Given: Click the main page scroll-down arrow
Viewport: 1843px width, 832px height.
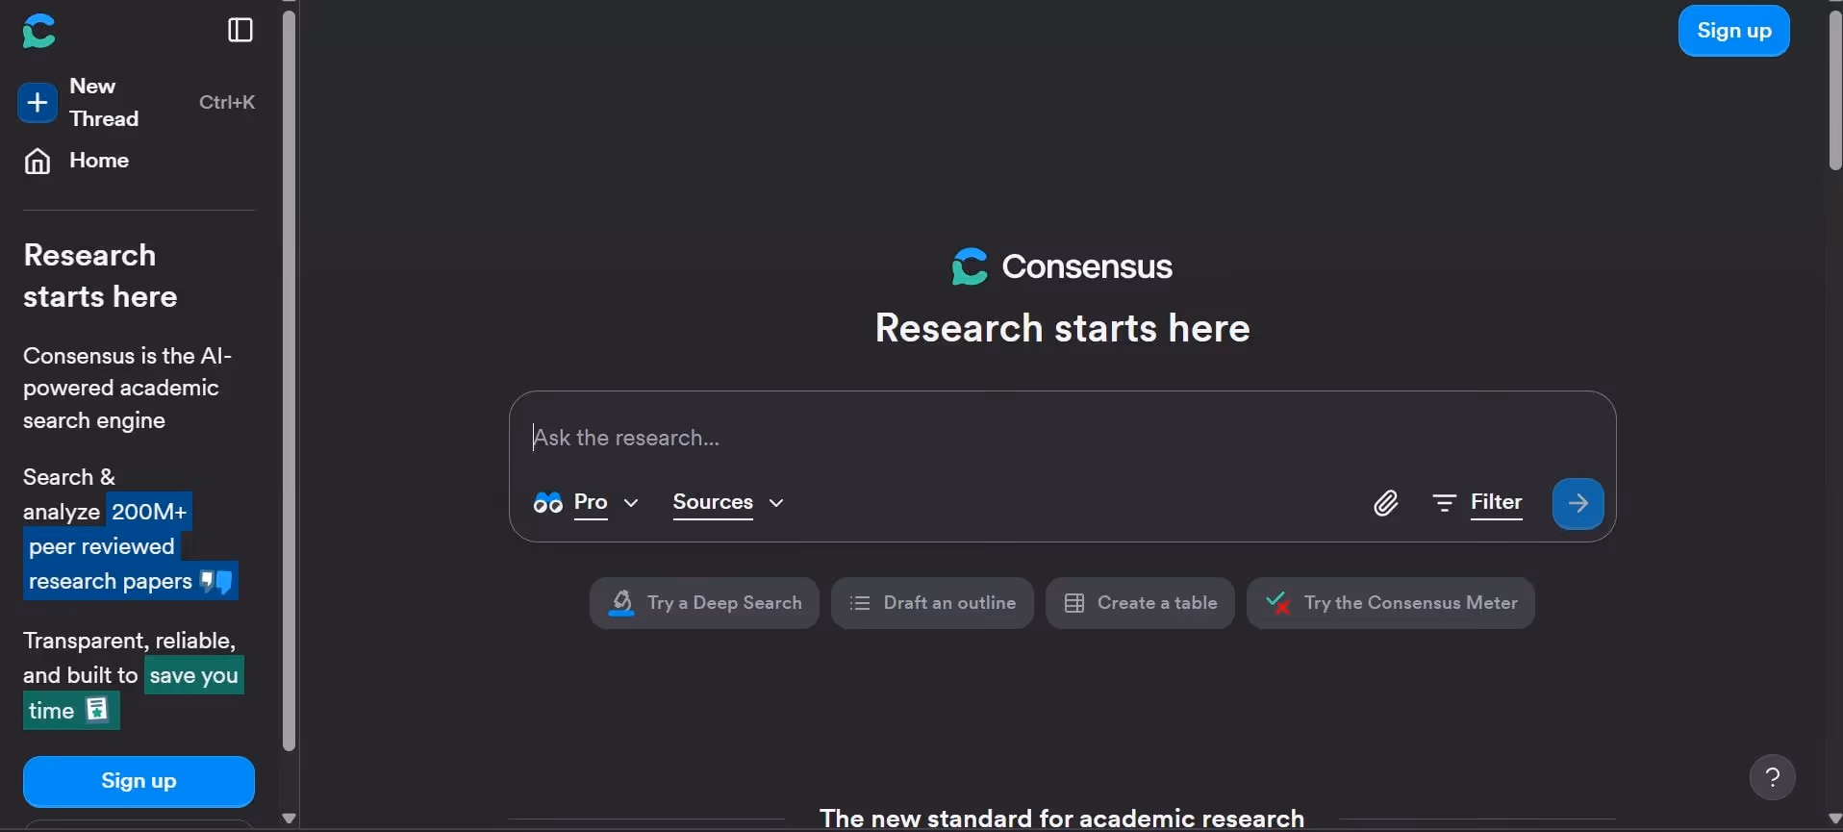Looking at the screenshot, I should click(x=1834, y=819).
